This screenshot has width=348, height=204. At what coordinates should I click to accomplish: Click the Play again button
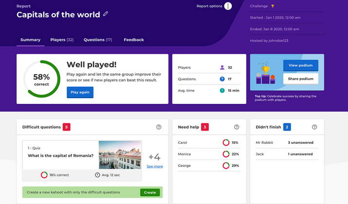pos(80,92)
